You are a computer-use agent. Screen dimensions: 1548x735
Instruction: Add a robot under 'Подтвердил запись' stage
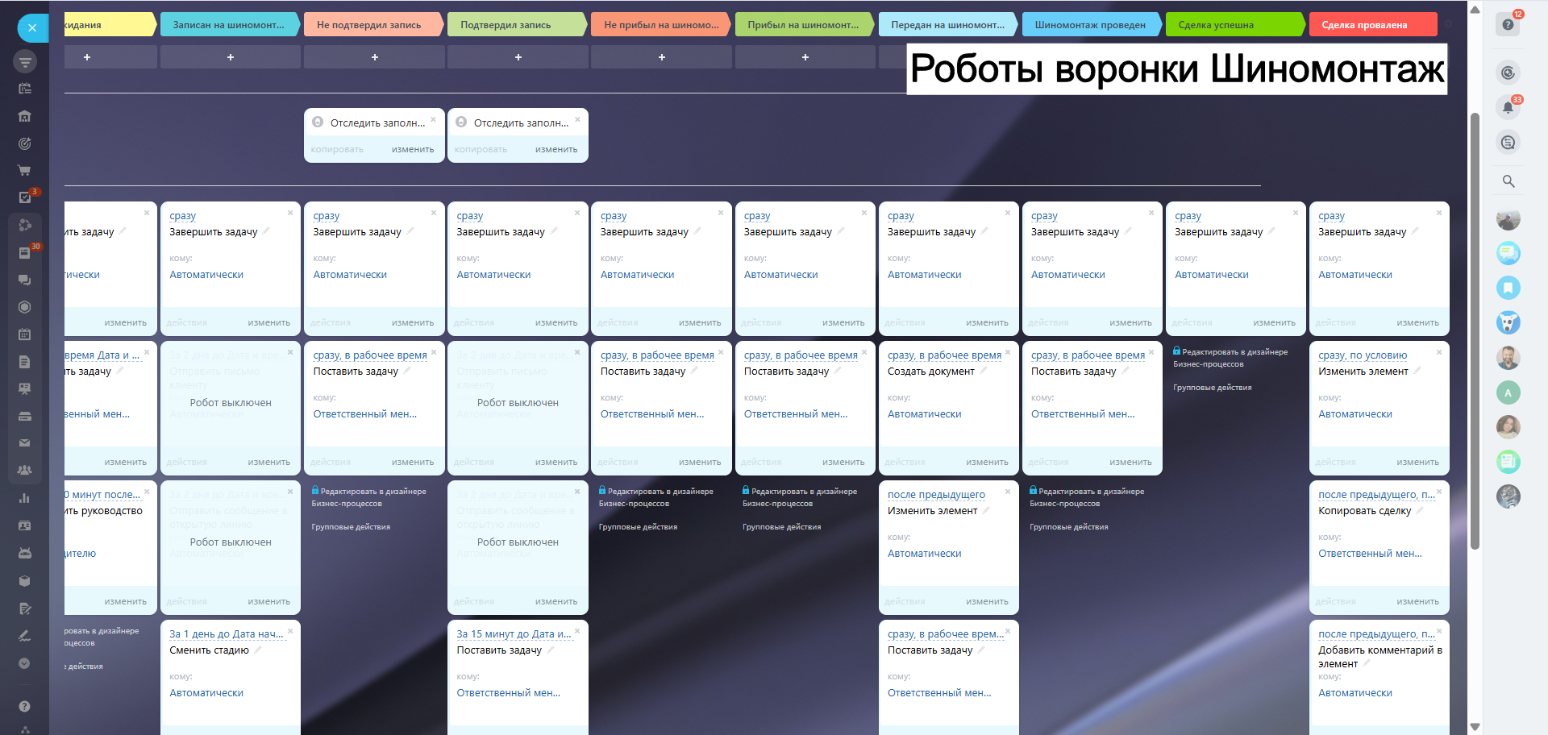point(518,57)
